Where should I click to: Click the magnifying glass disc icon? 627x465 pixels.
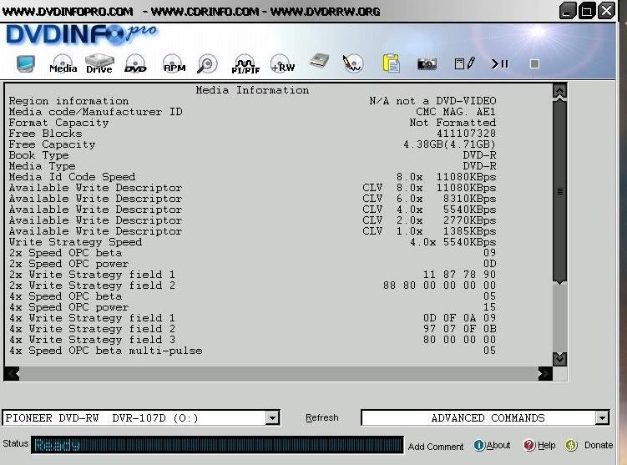pyautogui.click(x=208, y=64)
